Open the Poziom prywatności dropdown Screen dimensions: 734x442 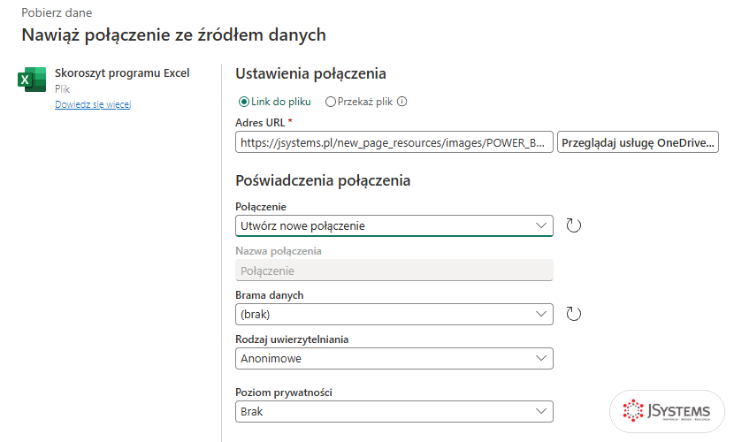(394, 412)
